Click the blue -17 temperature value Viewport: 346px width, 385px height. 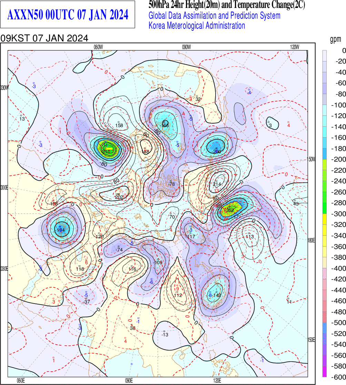[236, 216]
